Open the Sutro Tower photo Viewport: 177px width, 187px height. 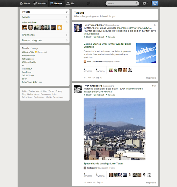(x=115, y=129)
